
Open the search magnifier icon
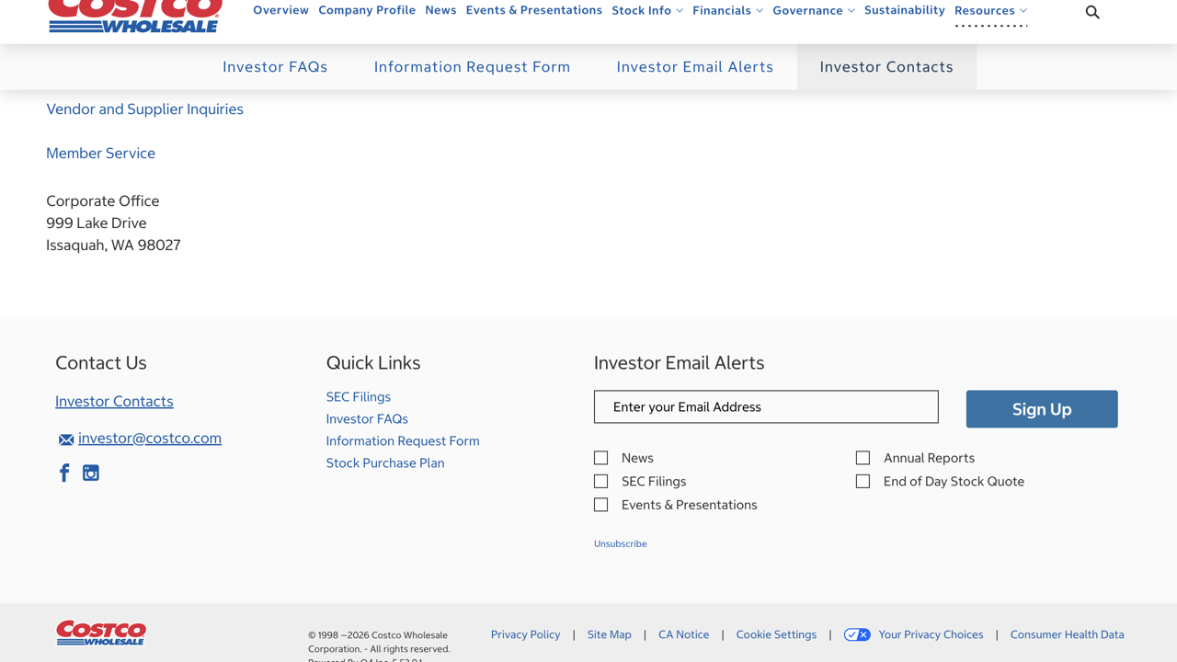click(x=1092, y=12)
